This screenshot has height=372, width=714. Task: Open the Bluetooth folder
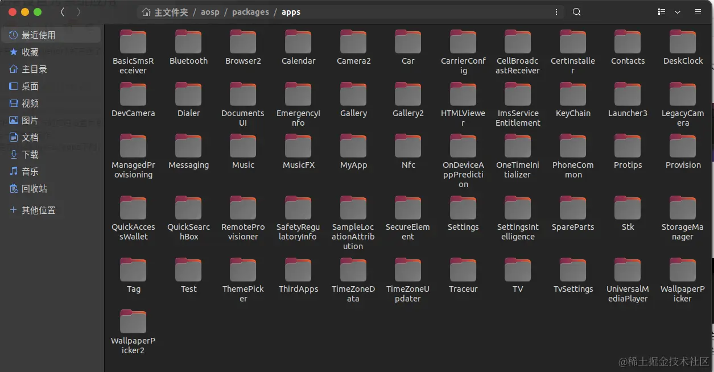tap(188, 46)
